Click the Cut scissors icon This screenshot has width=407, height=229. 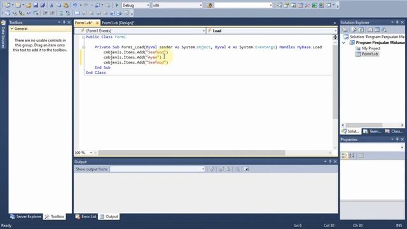coord(52,5)
